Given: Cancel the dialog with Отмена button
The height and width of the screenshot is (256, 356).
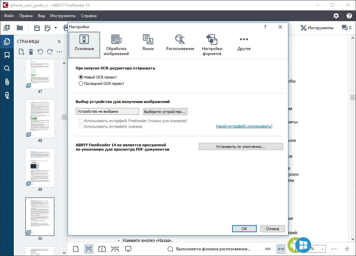Looking at the screenshot, I should point(273,228).
